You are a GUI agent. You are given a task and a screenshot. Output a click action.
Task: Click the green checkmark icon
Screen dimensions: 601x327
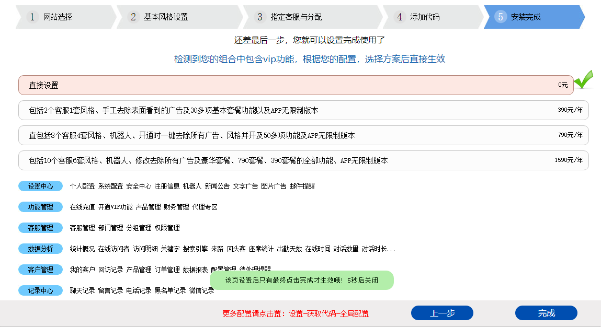click(583, 79)
